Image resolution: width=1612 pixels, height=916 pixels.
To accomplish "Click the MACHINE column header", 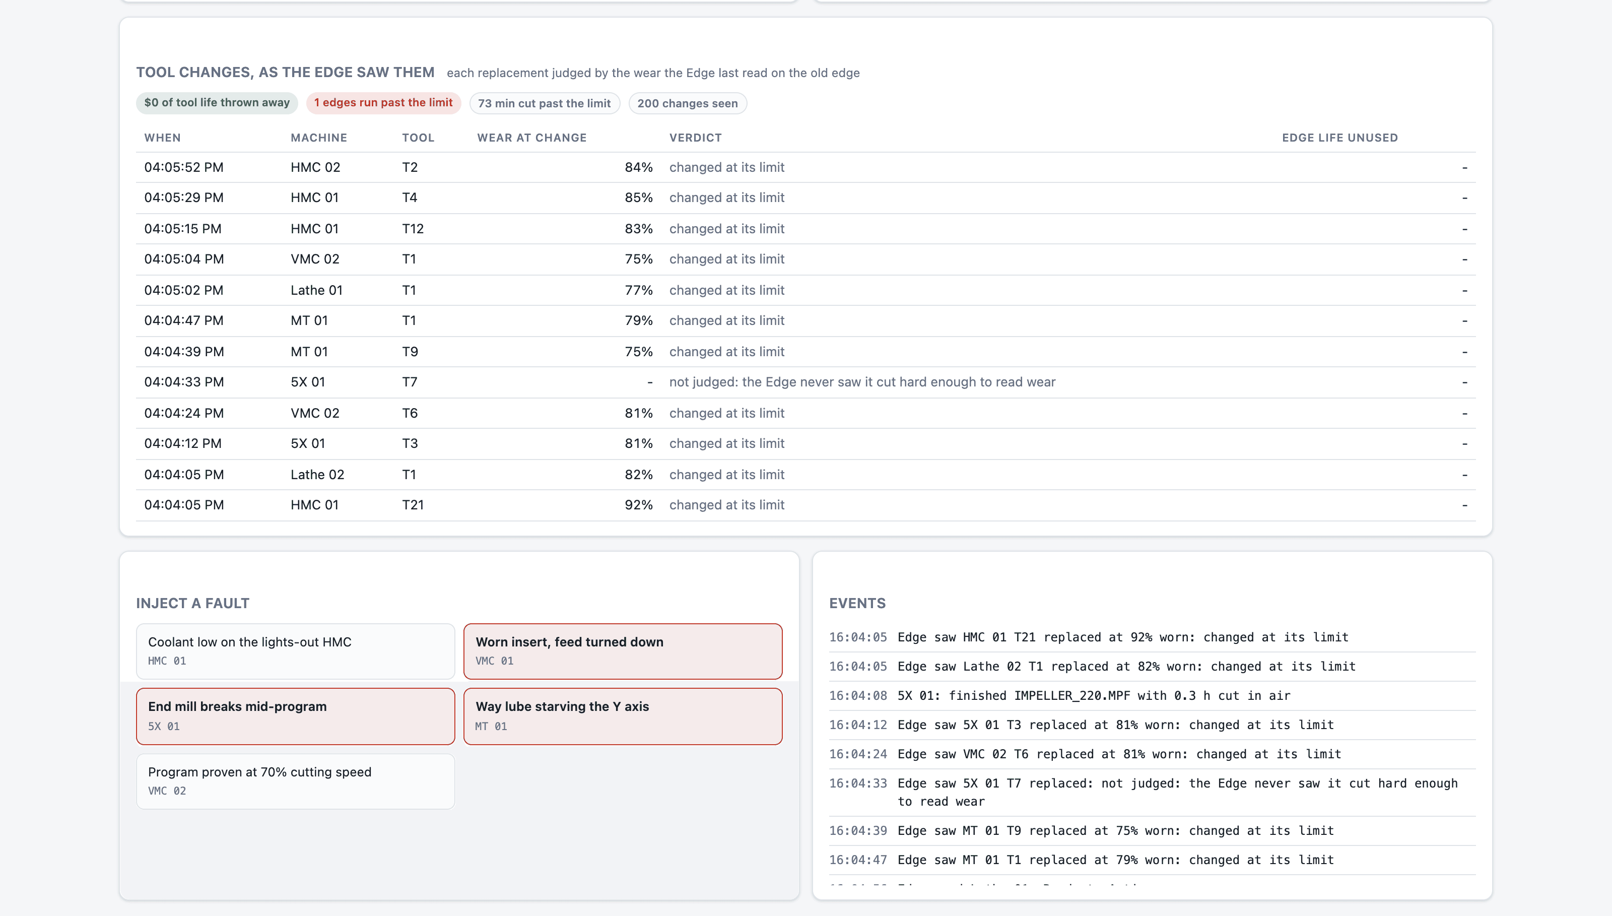I will [x=319, y=138].
